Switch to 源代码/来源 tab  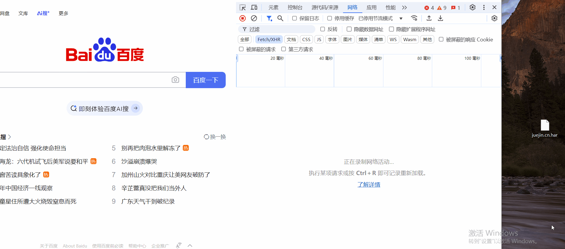tap(325, 7)
